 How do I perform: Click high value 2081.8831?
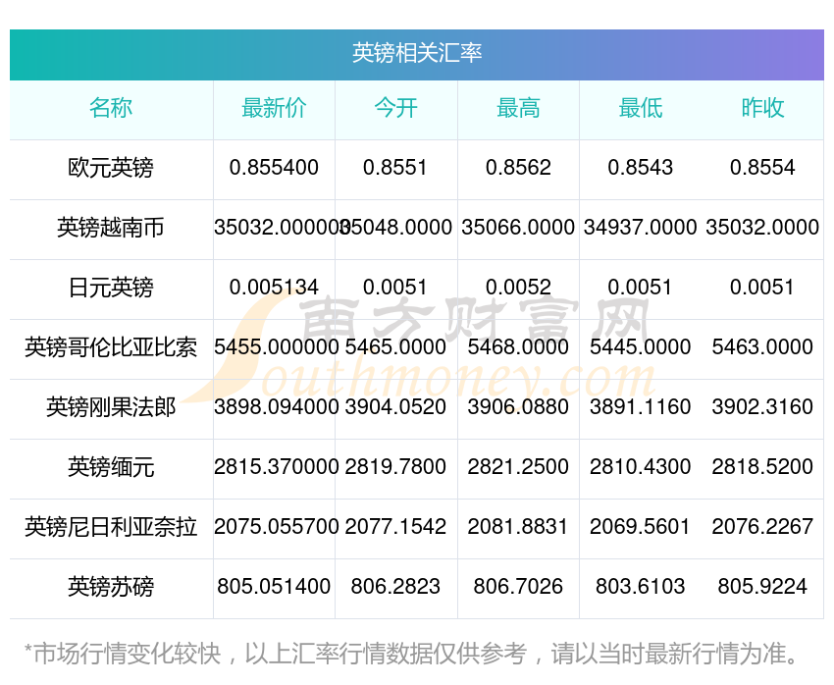tap(518, 527)
